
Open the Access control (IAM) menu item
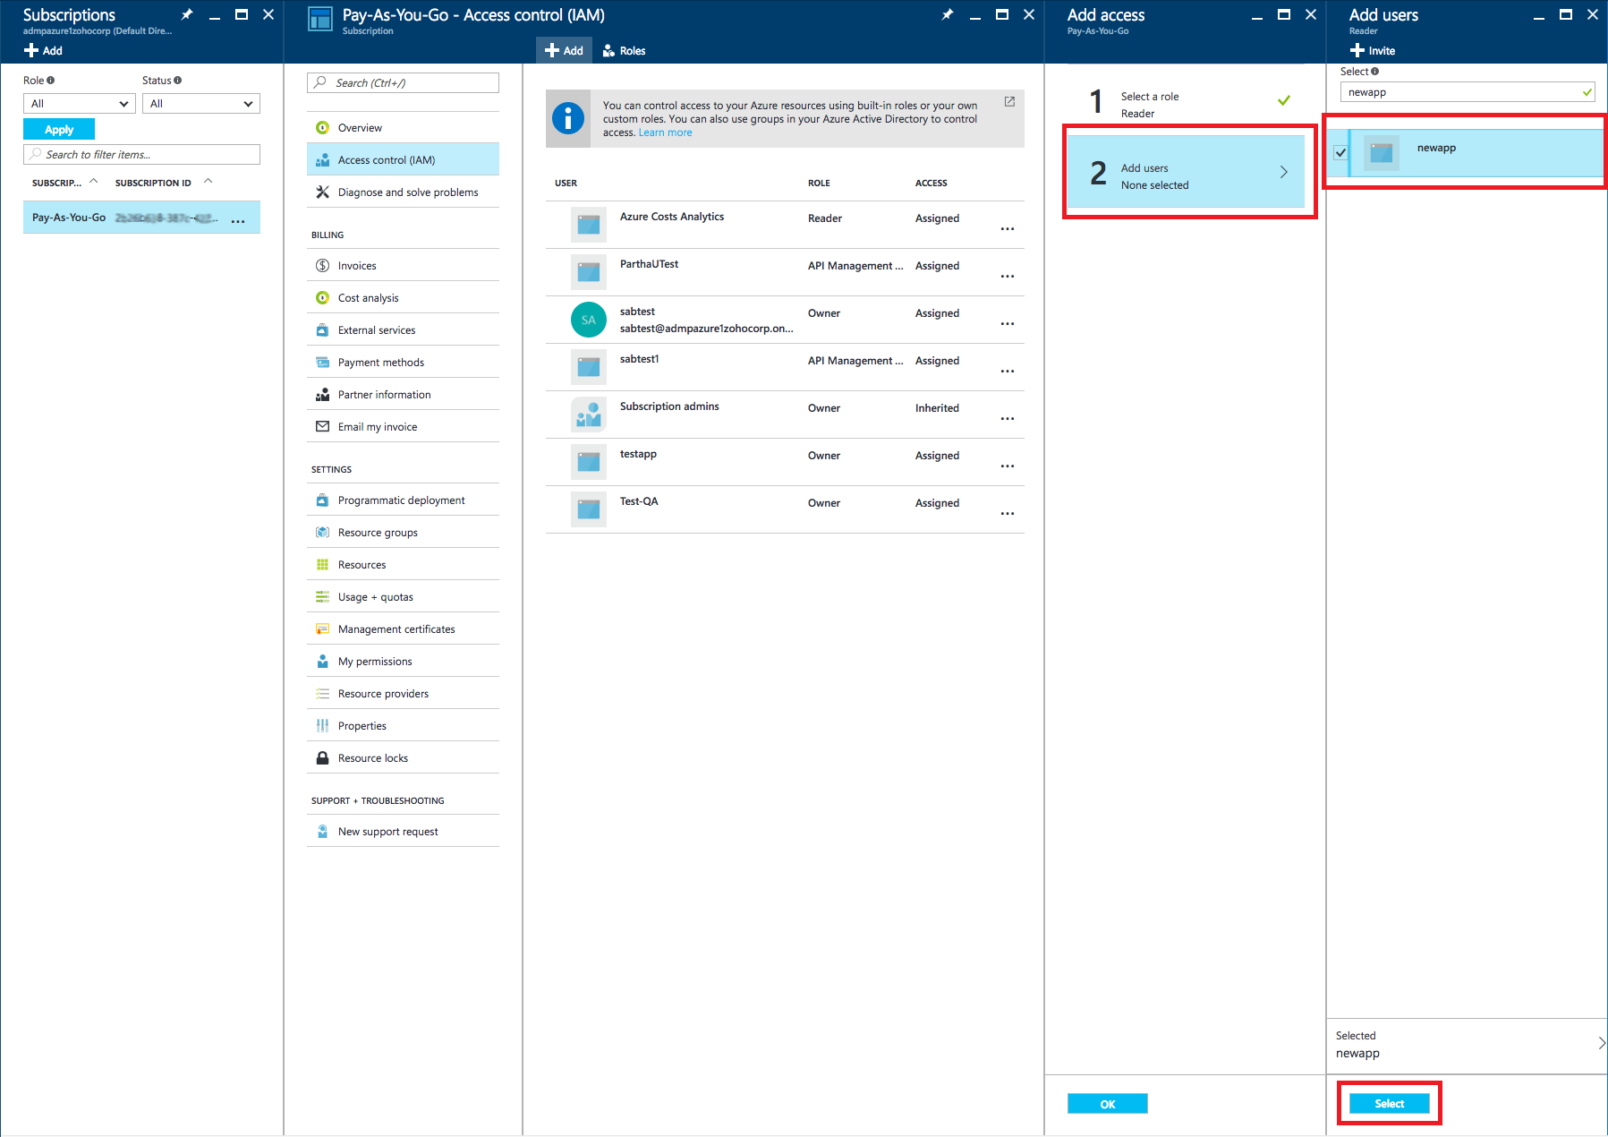coord(403,160)
